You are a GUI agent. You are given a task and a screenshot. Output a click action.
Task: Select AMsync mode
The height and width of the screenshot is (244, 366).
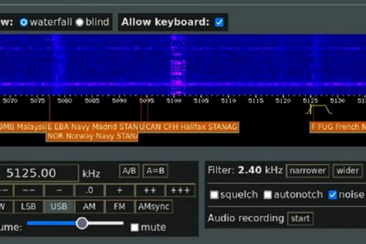[153, 207]
